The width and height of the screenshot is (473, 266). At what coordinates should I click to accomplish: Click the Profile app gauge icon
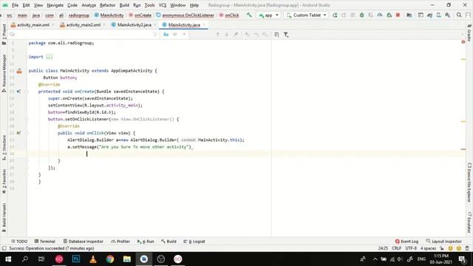tap(380, 15)
